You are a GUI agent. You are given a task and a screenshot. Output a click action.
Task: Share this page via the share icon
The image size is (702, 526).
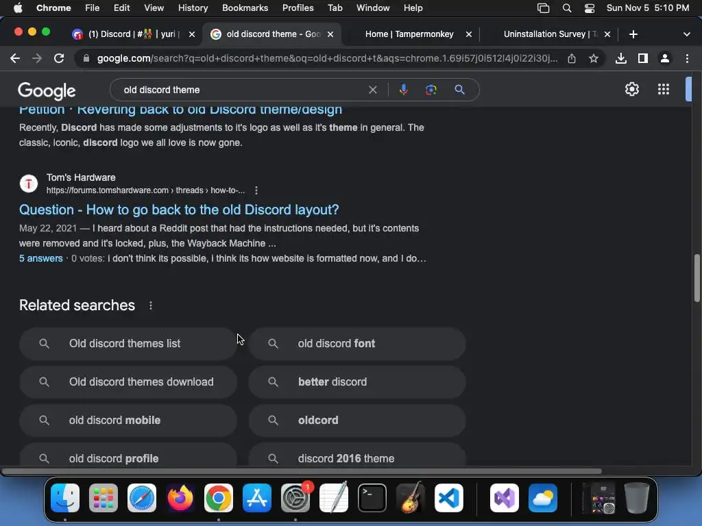(x=572, y=59)
